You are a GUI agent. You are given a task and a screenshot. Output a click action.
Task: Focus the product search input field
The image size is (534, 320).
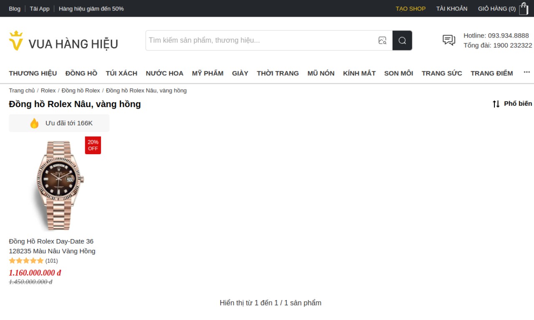pos(261,40)
